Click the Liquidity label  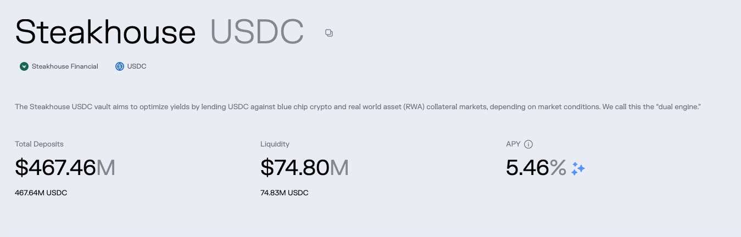(275, 144)
